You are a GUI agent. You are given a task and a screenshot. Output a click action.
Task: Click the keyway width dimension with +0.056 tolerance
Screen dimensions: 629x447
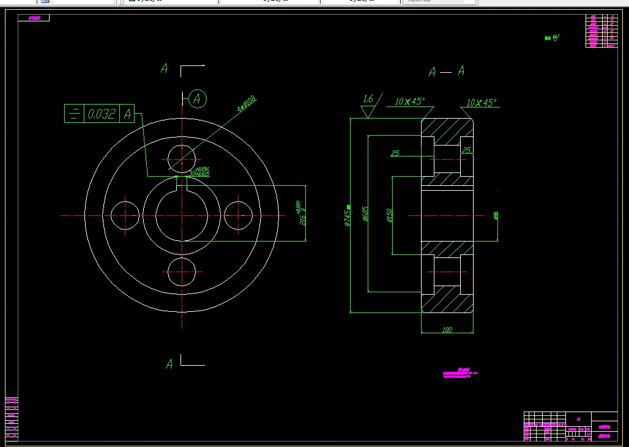[x=199, y=172]
